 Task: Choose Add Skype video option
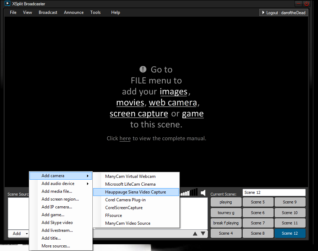61,223
